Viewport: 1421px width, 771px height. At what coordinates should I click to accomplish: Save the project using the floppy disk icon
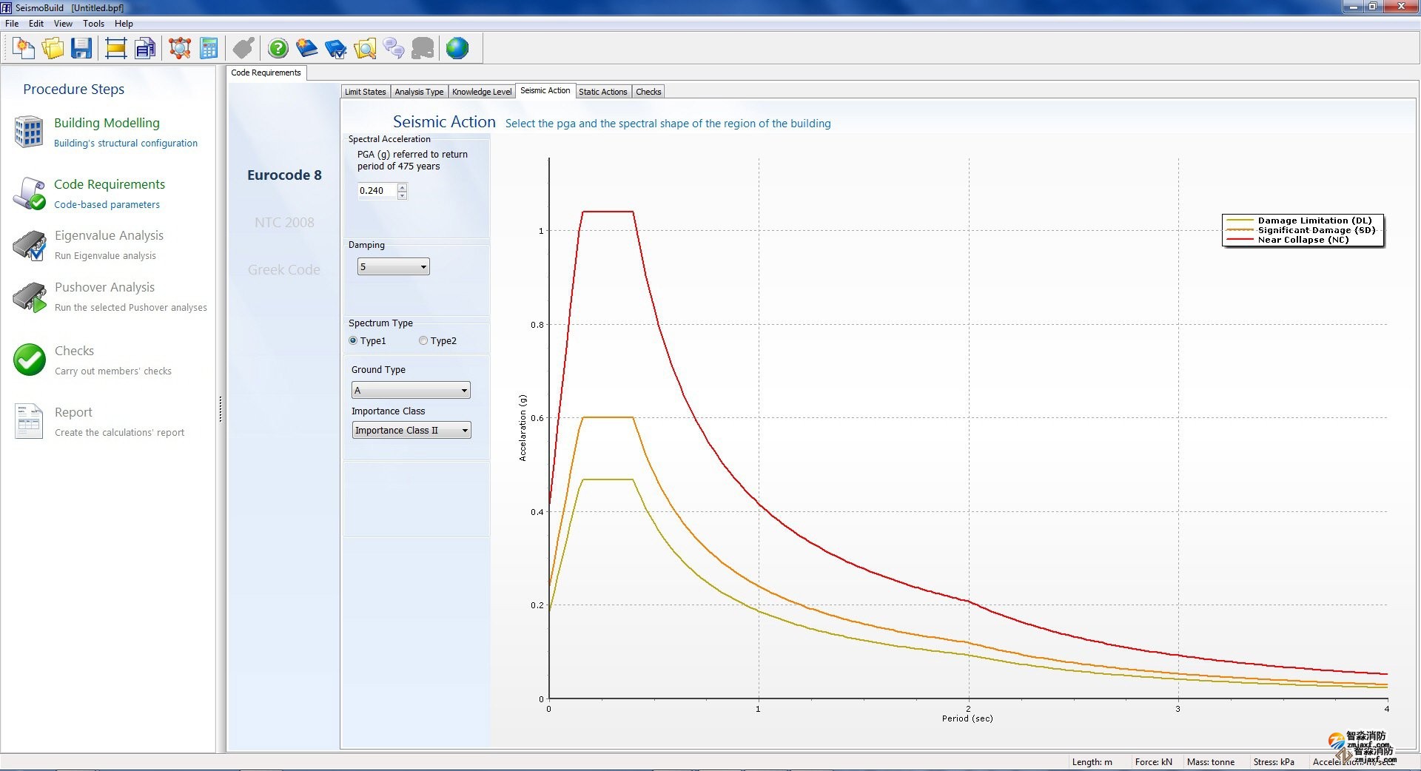pyautogui.click(x=81, y=49)
